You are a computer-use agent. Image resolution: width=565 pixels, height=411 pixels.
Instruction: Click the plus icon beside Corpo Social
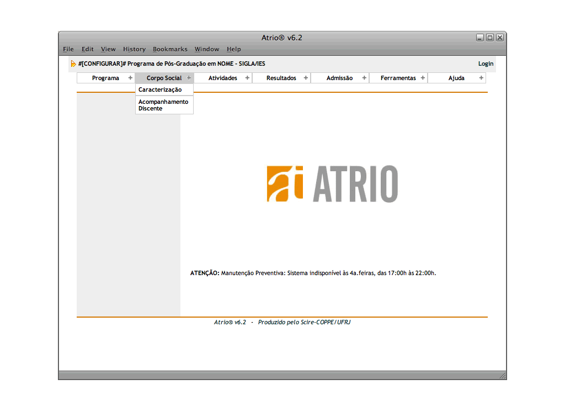click(189, 78)
